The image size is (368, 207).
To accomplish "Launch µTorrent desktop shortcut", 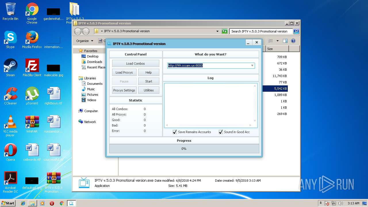I will coord(32,96).
